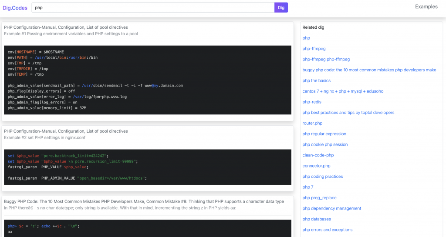Open the php preg_replace link
This screenshot has height=237, width=446.
[319, 197]
